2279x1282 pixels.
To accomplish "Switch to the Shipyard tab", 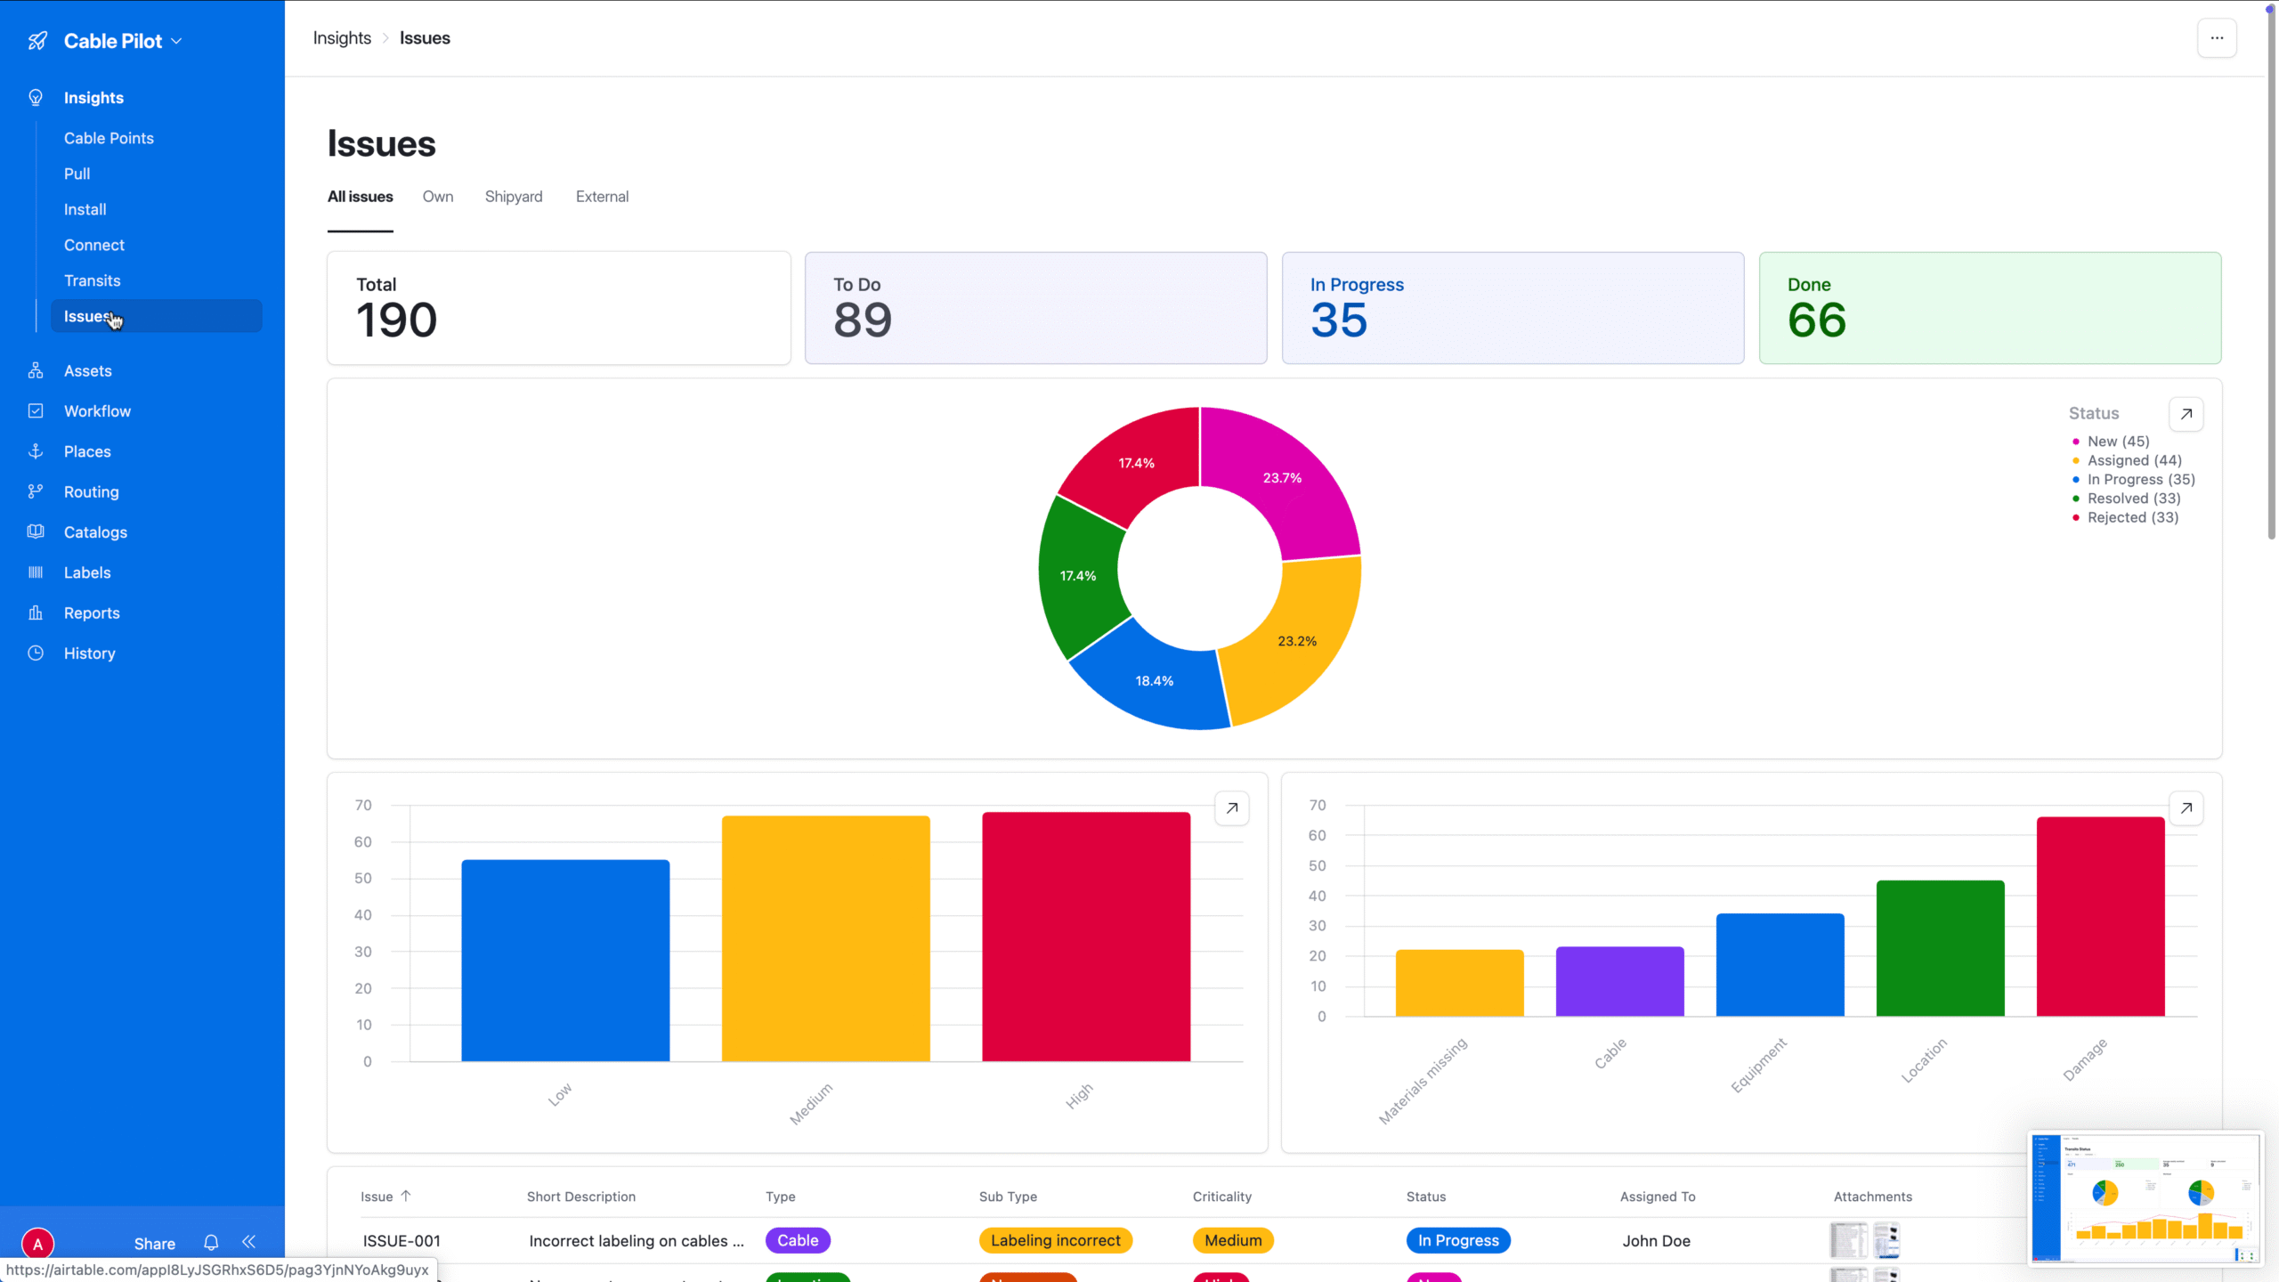I will (513, 197).
